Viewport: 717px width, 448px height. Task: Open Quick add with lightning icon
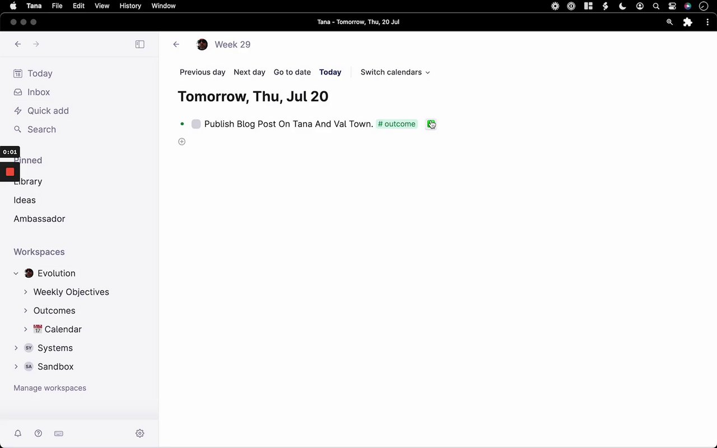click(41, 111)
